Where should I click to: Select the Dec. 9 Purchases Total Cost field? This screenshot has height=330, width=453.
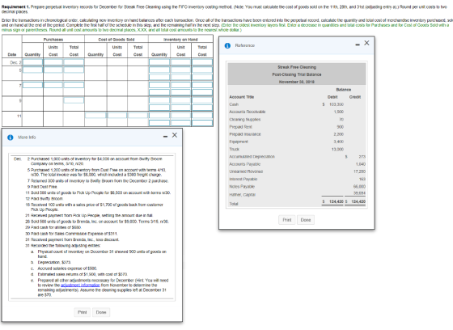coord(74,100)
